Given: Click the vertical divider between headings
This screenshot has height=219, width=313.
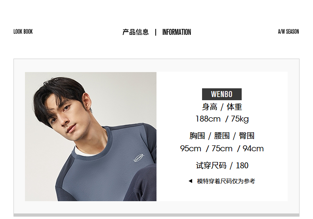Looking at the screenshot, I should click(156, 32).
